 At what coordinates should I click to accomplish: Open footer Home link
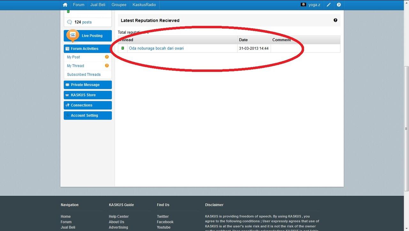point(66,216)
